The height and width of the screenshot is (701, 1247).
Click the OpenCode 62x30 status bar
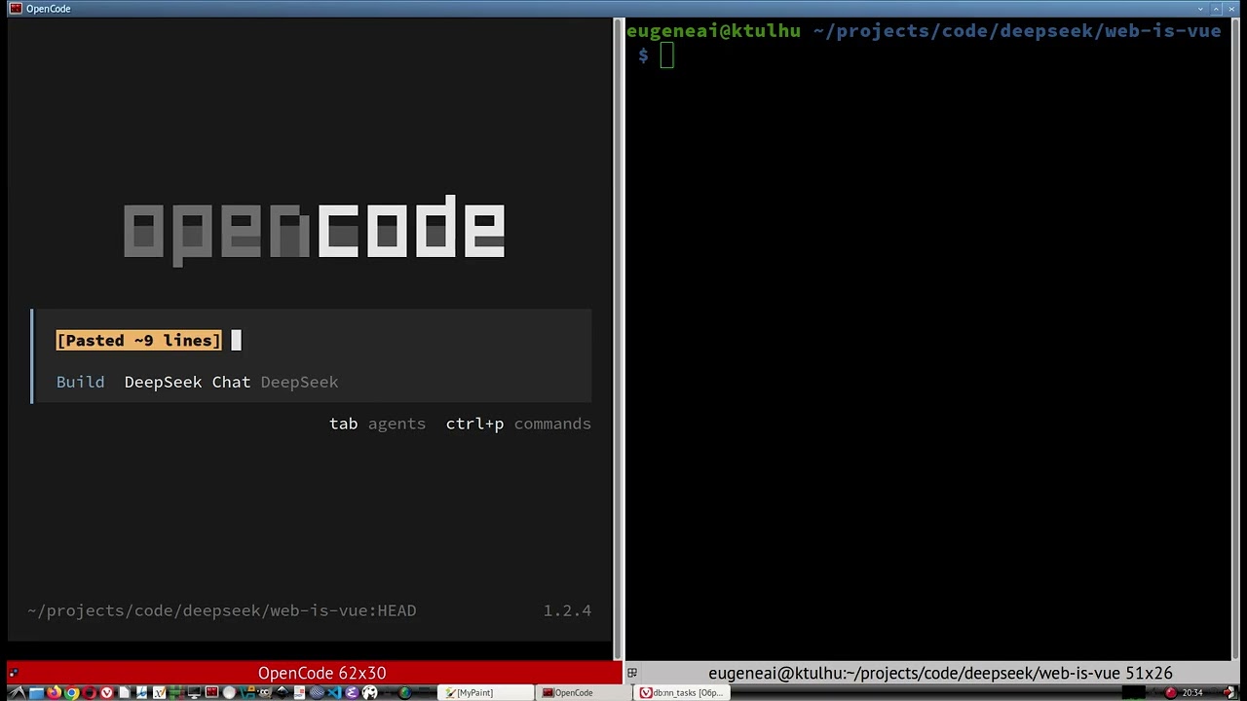pyautogui.click(x=314, y=673)
